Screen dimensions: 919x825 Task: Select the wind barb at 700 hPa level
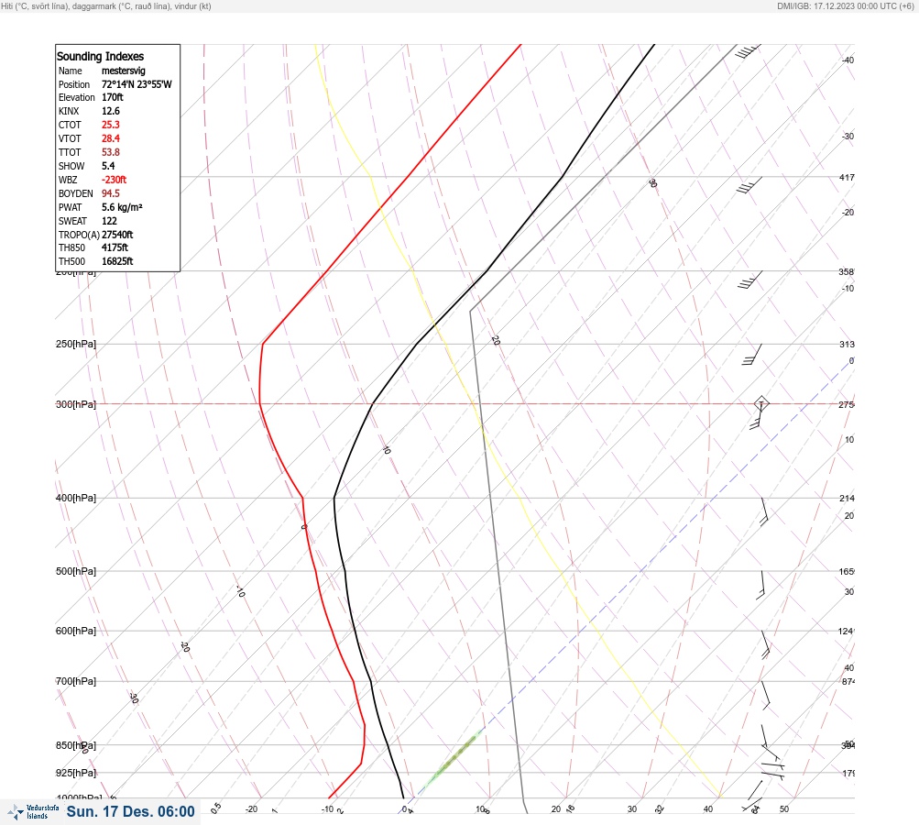[765, 695]
